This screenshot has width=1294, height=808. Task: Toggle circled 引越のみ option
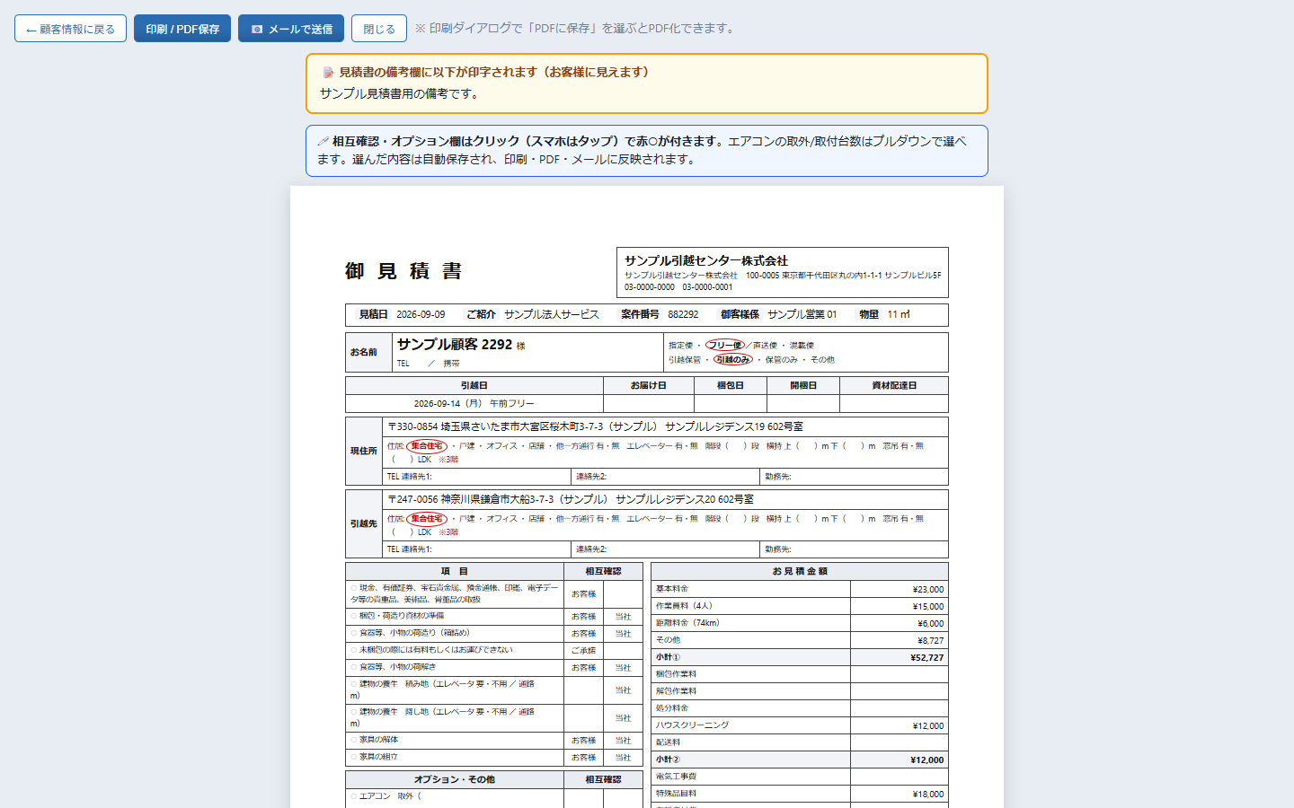pos(733,359)
